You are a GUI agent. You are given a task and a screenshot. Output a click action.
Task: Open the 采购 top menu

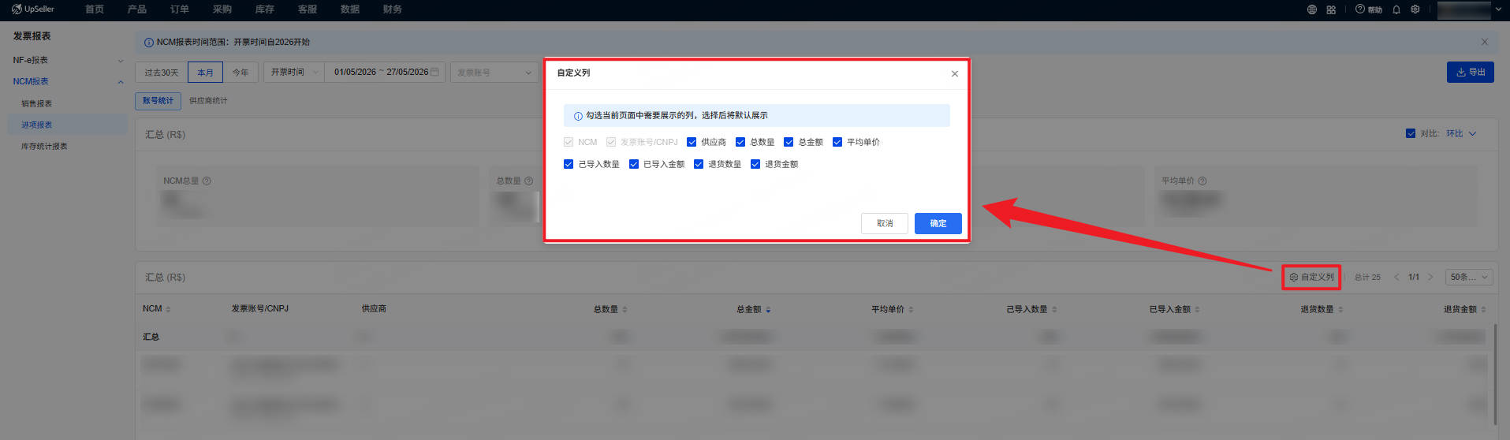[222, 9]
